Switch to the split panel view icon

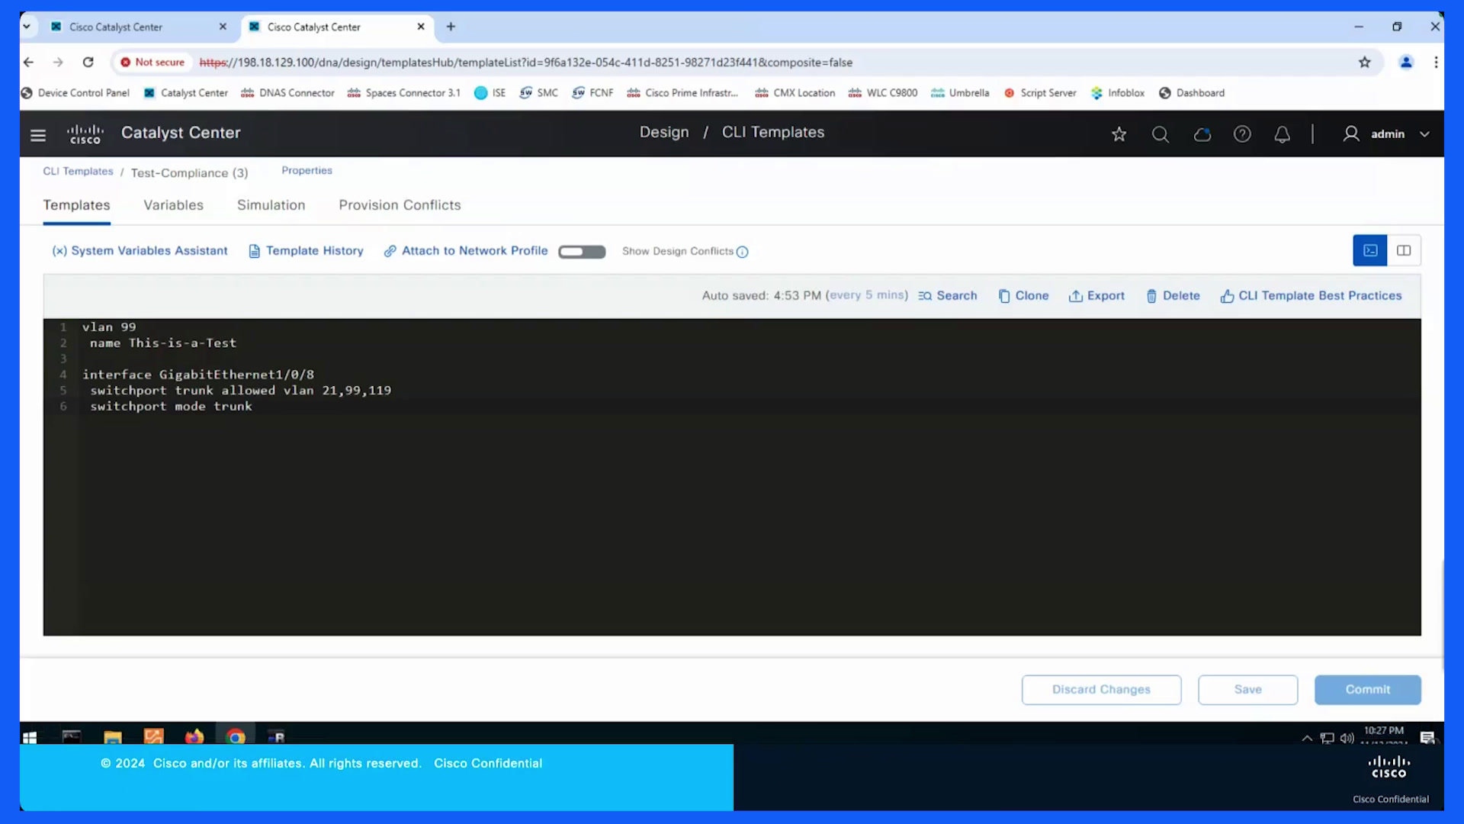pyautogui.click(x=1404, y=250)
